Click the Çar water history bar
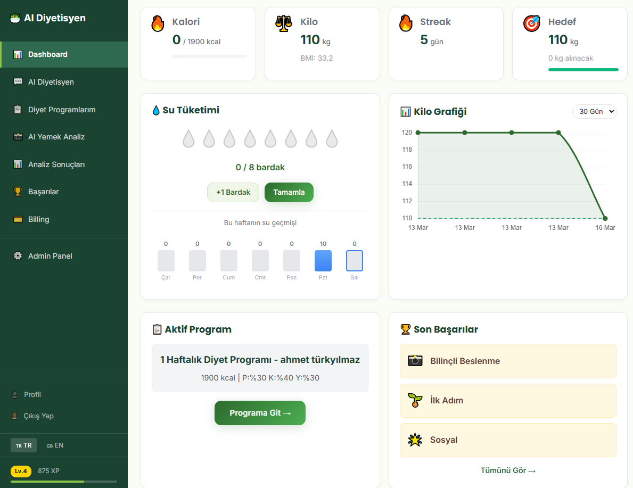This screenshot has width=633, height=488. pos(166,260)
